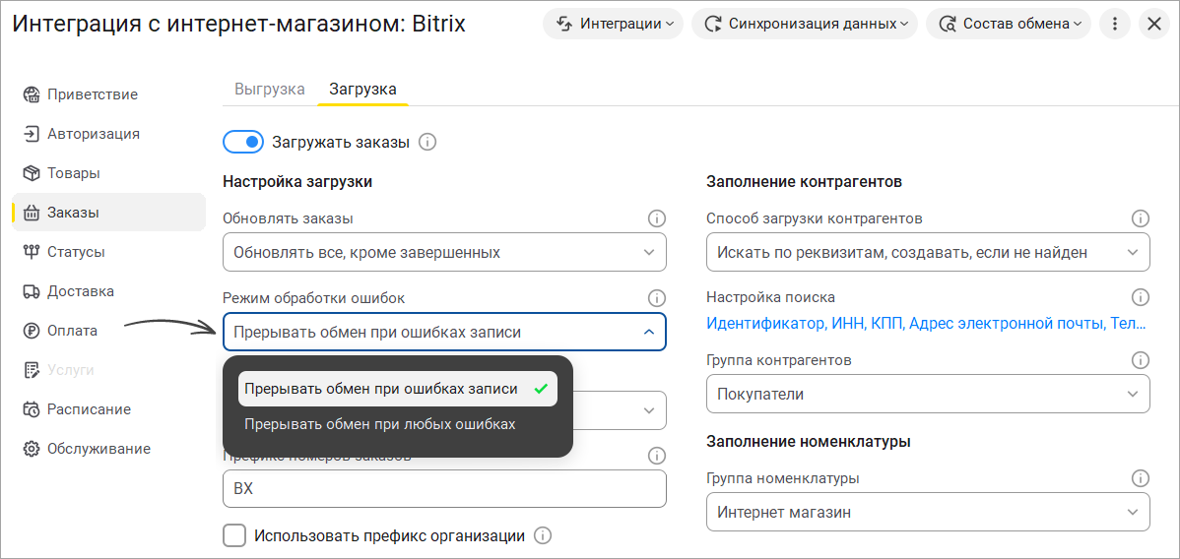The height and width of the screenshot is (559, 1180).
Task: Click info icon for Группа номенклатуры
Action: tap(1141, 477)
